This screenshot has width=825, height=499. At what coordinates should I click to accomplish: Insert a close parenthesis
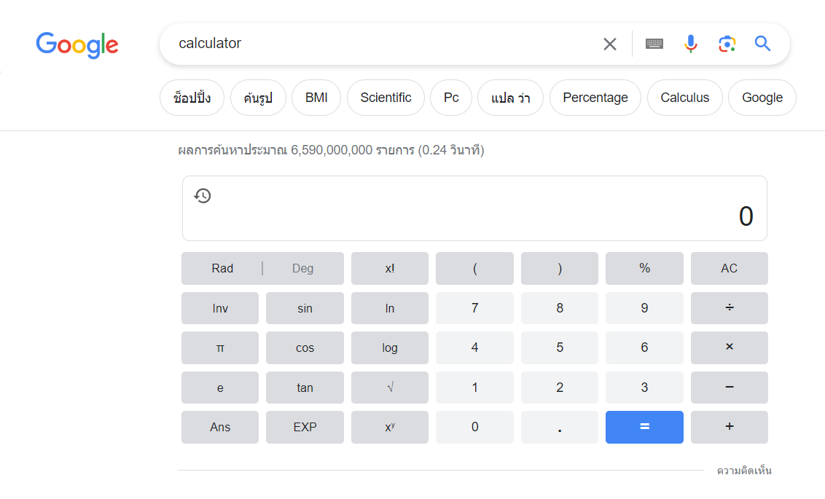click(x=559, y=268)
